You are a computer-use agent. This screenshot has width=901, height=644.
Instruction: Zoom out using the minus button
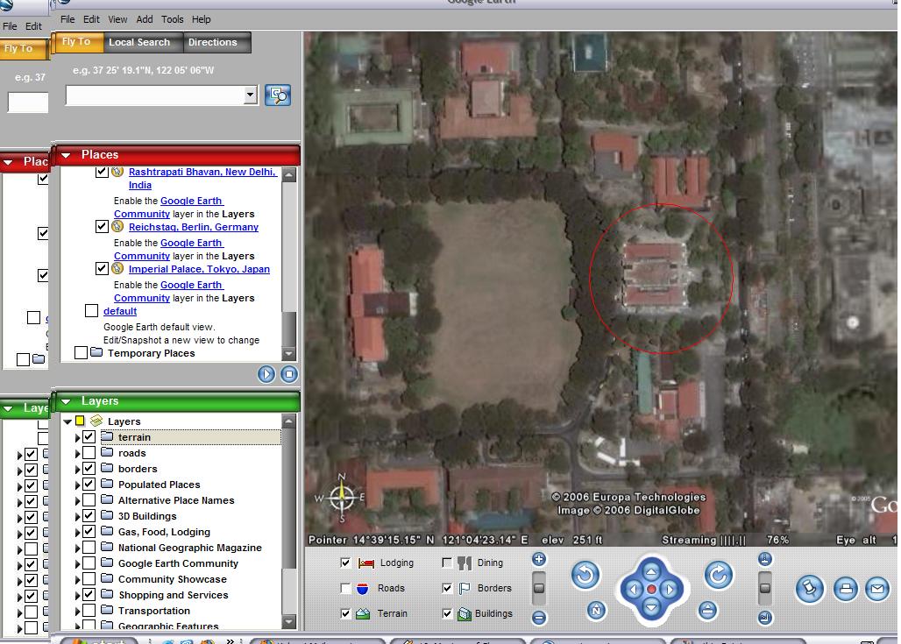(538, 618)
